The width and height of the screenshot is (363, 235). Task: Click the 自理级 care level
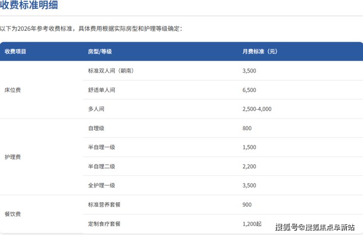tap(96, 128)
